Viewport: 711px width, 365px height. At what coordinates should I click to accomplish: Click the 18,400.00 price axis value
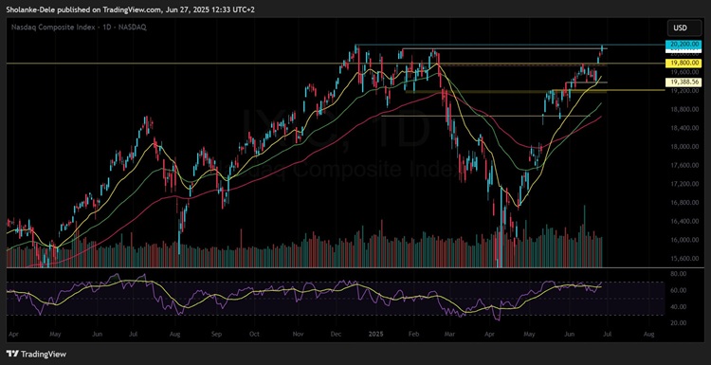point(685,128)
